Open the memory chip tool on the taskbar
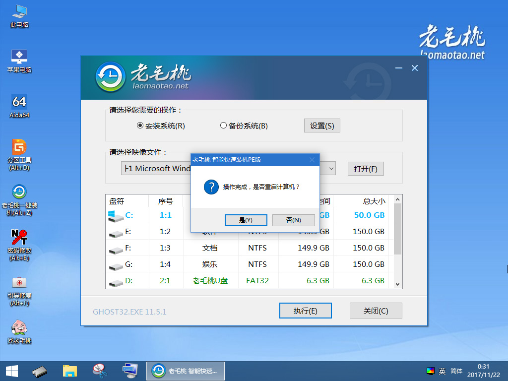This screenshot has width=508, height=381. pyautogui.click(x=40, y=371)
